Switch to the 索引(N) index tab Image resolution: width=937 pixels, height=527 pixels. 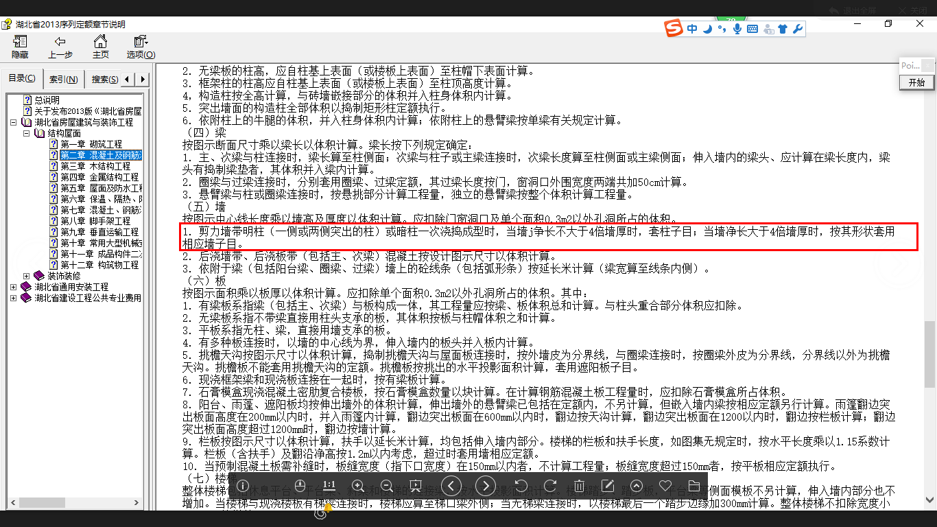[x=64, y=79]
